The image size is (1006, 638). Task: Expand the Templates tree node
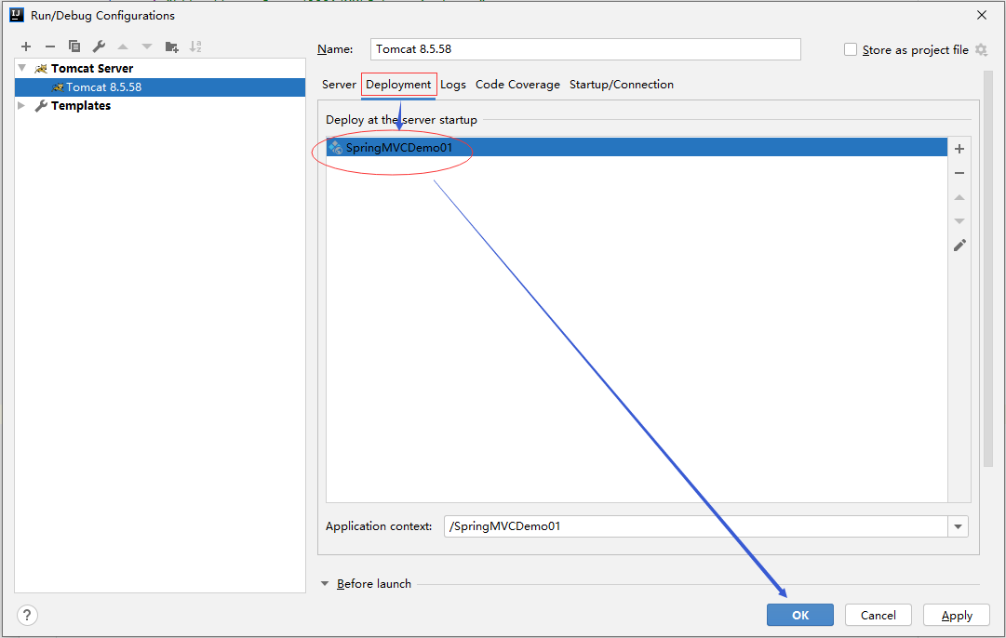[x=21, y=105]
